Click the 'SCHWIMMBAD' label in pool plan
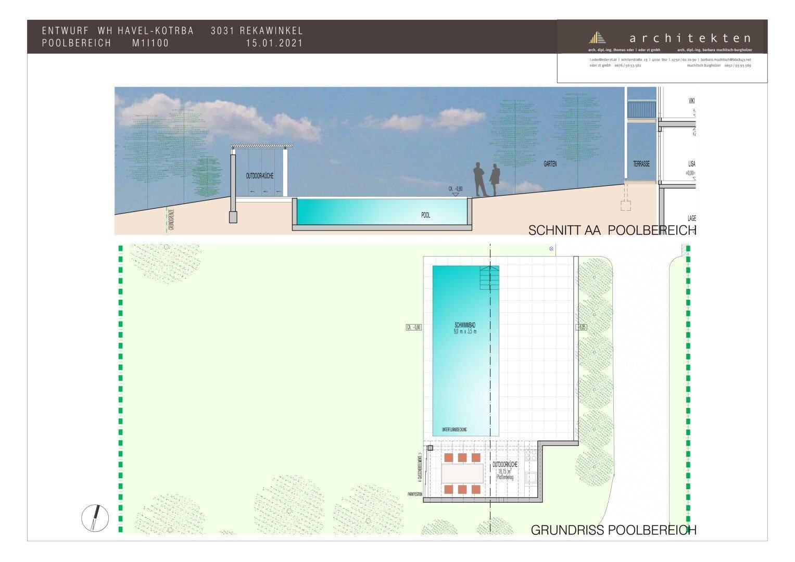The height and width of the screenshot is (562, 795). tap(465, 326)
